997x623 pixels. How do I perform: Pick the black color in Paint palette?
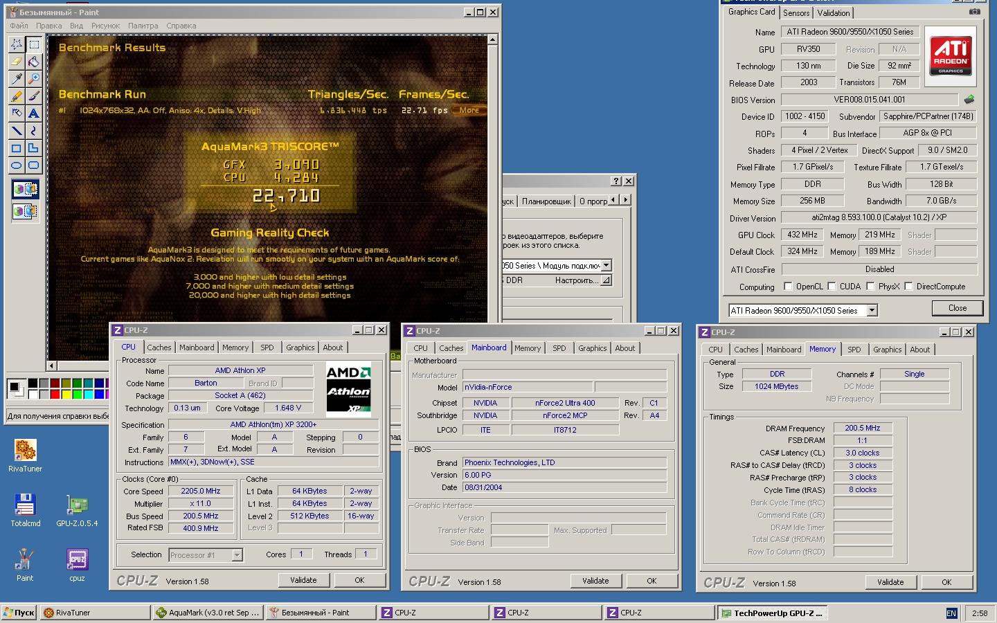[32, 383]
